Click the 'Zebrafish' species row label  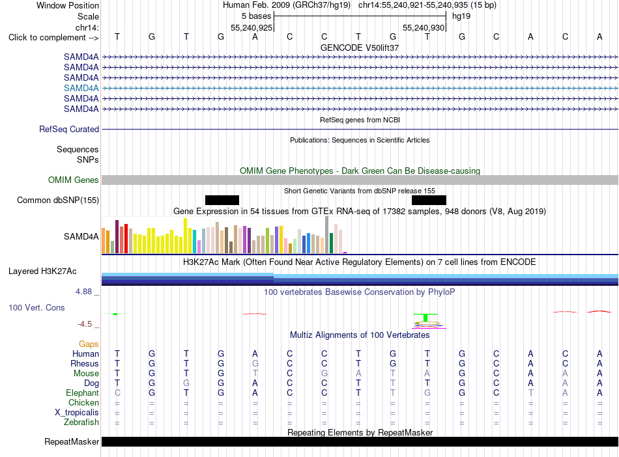[81, 422]
